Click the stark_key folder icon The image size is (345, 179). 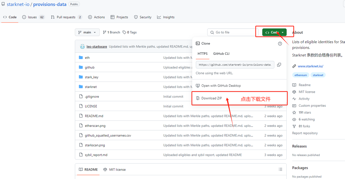81,77
